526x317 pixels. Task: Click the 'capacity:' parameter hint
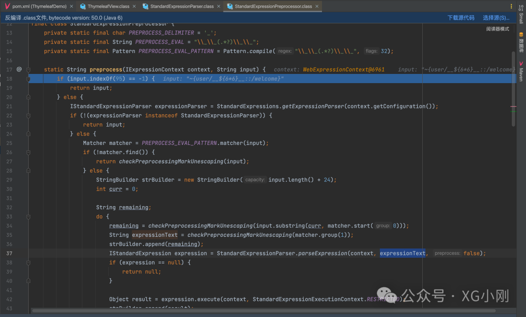(255, 180)
